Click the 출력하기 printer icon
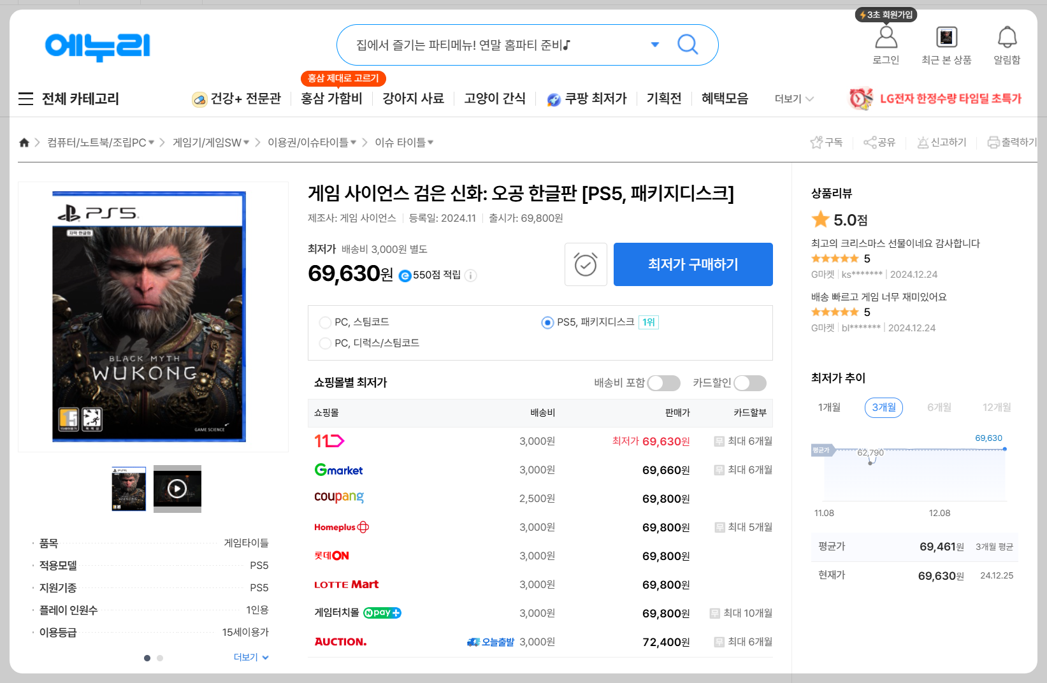 coord(993,142)
